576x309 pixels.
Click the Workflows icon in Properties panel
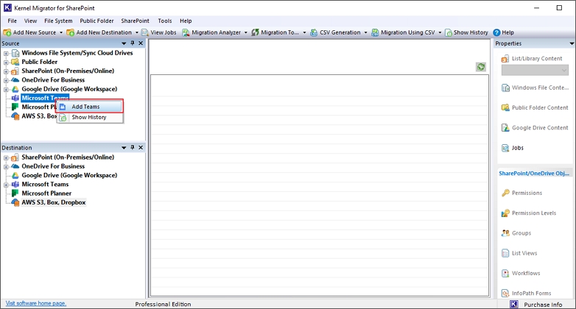(505, 274)
